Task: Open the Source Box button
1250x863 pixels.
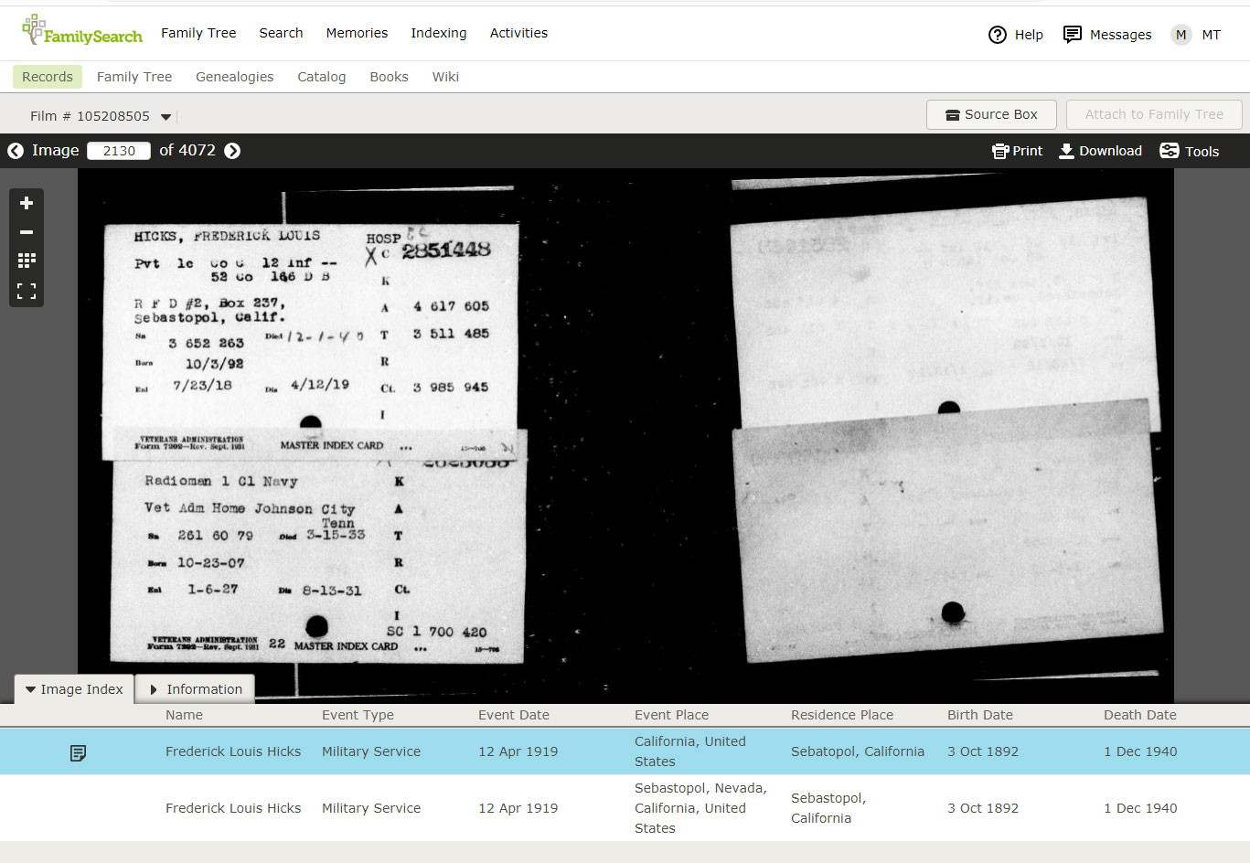Action: (991, 114)
